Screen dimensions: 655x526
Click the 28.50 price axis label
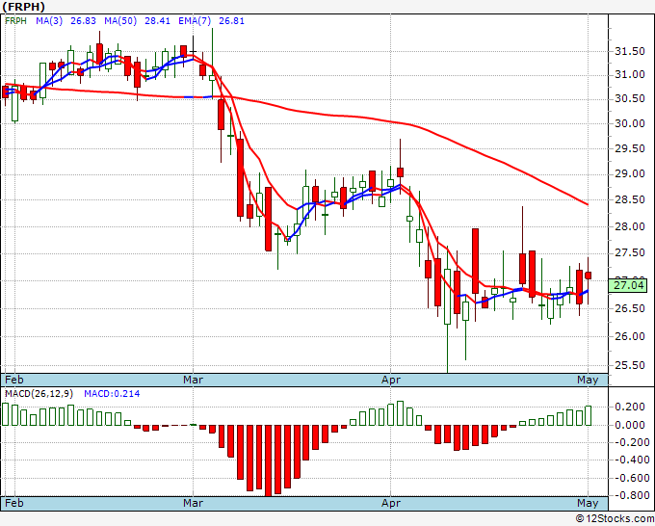pyautogui.click(x=630, y=199)
